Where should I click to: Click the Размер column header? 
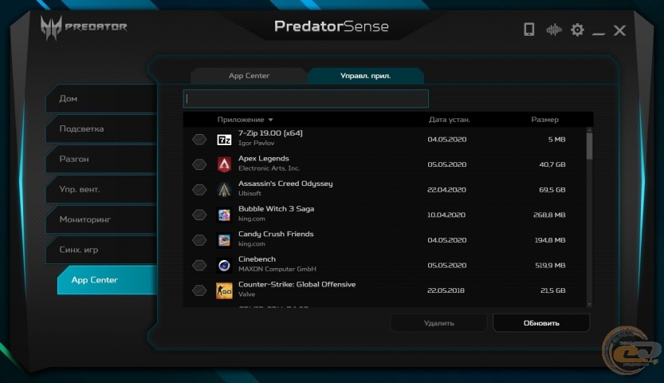tap(544, 120)
